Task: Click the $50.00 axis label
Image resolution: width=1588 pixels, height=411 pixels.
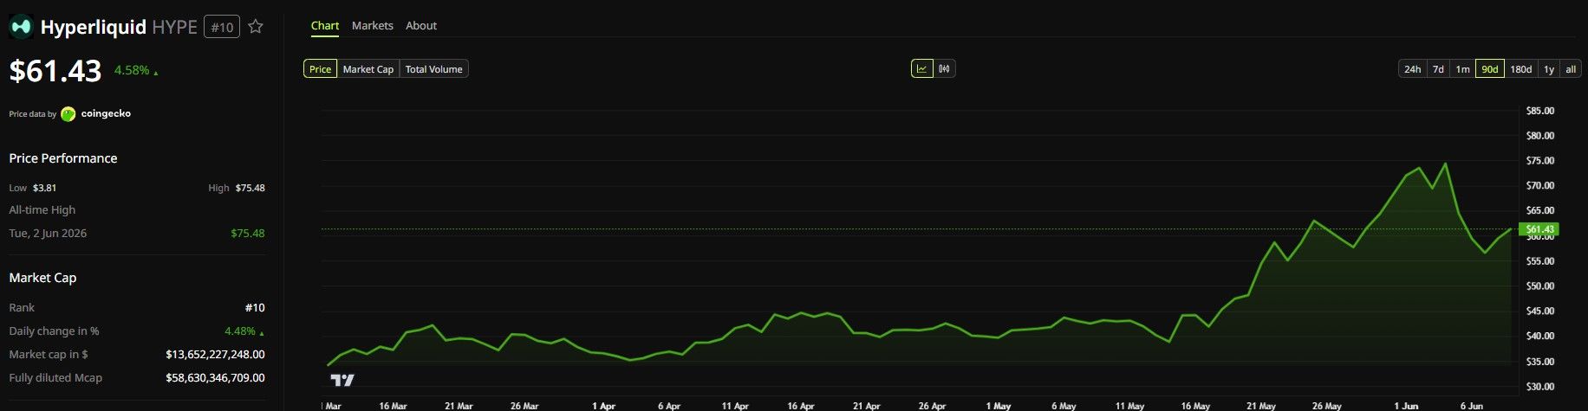Action: [1540, 286]
